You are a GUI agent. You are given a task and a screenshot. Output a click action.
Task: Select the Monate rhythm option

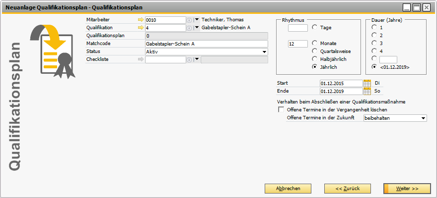(315, 44)
